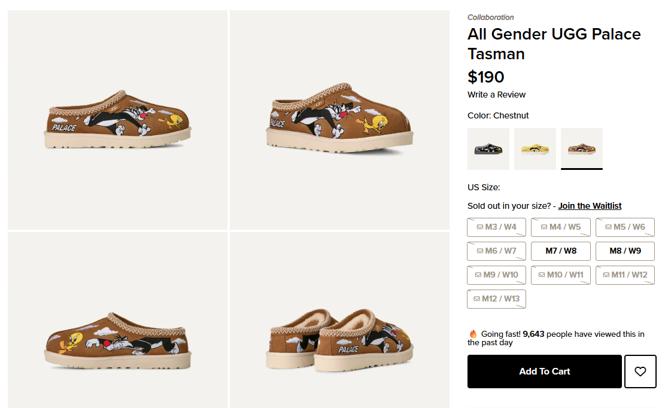
Task: Open the Join the Waitlist link
Action: pos(590,206)
